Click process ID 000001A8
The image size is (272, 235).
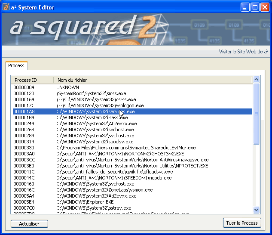coord(24,111)
